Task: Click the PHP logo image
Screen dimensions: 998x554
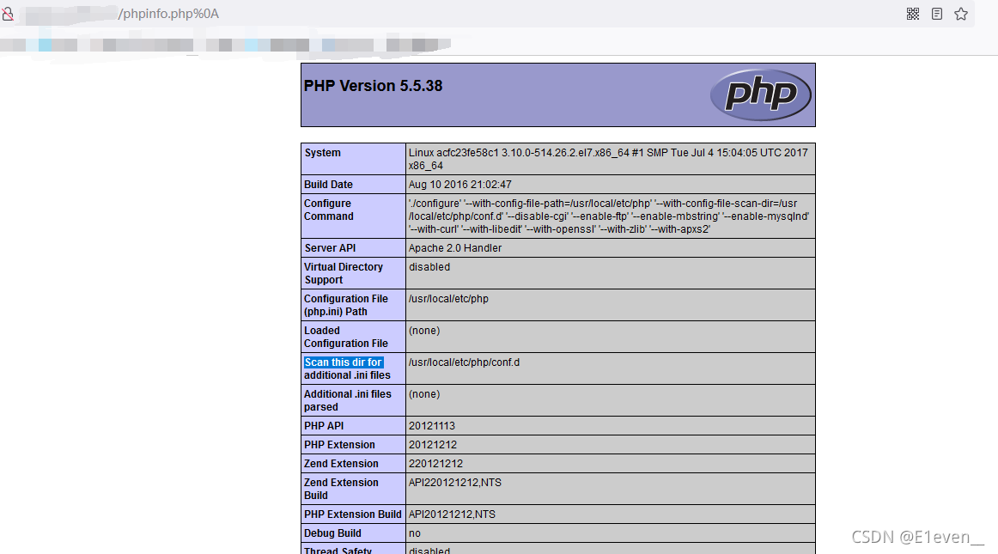Action: [x=761, y=94]
